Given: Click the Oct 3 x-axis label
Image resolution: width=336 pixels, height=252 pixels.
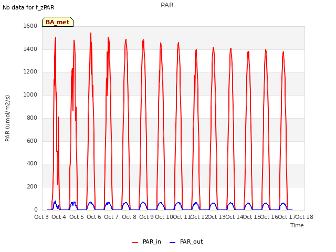Looking at the screenshot, I should (x=41, y=217).
